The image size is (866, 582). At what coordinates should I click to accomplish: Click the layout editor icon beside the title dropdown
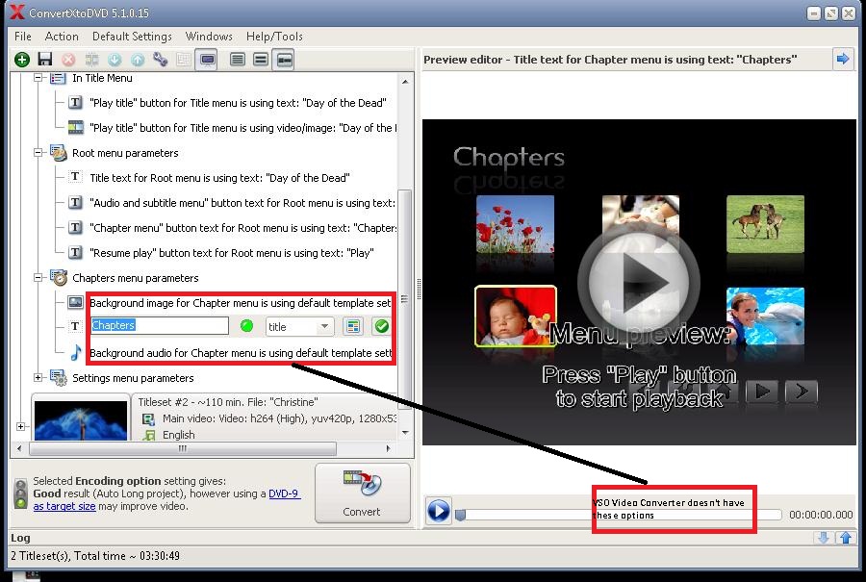pyautogui.click(x=353, y=326)
